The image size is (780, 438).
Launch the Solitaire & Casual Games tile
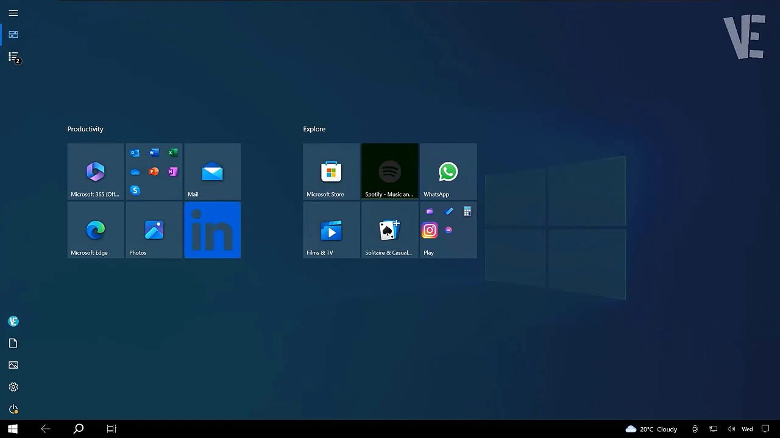(x=390, y=230)
